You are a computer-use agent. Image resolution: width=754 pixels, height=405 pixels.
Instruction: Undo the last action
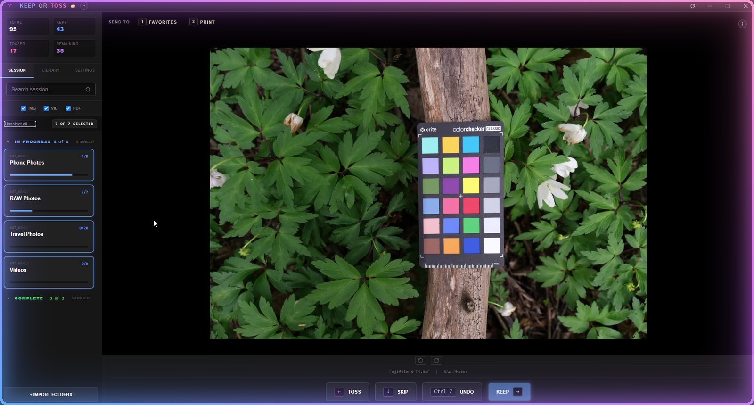point(452,392)
